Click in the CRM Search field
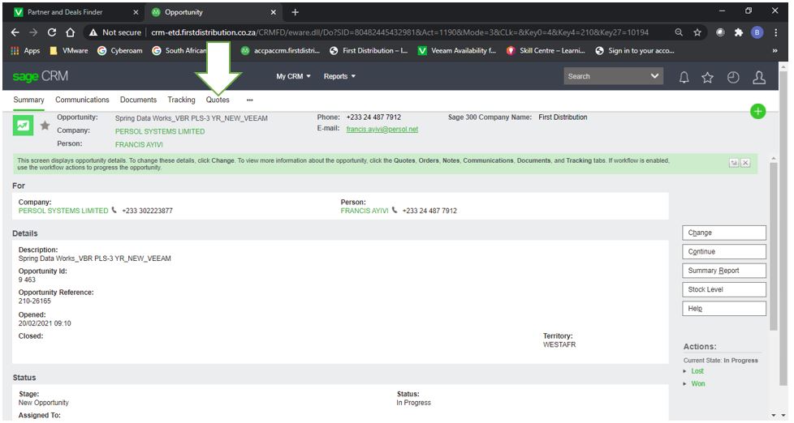The height and width of the screenshot is (423, 794). (605, 76)
